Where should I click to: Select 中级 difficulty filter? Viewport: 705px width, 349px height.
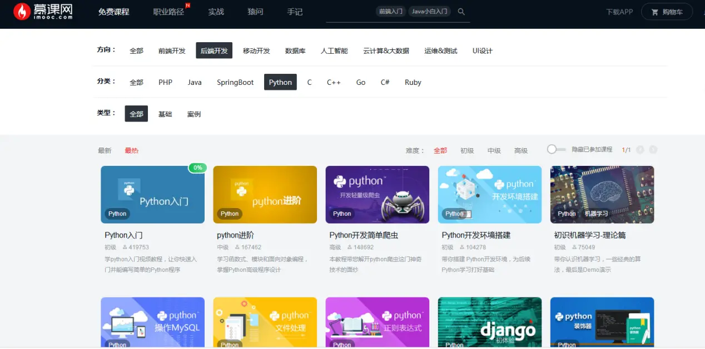[x=494, y=150]
